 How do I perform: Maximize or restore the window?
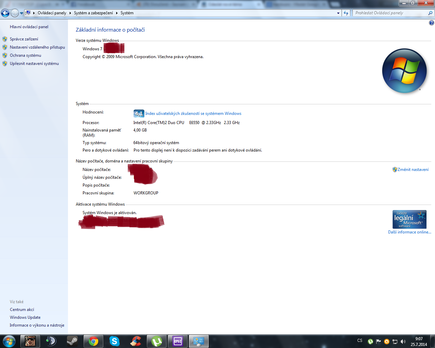pyautogui.click(x=413, y=3)
